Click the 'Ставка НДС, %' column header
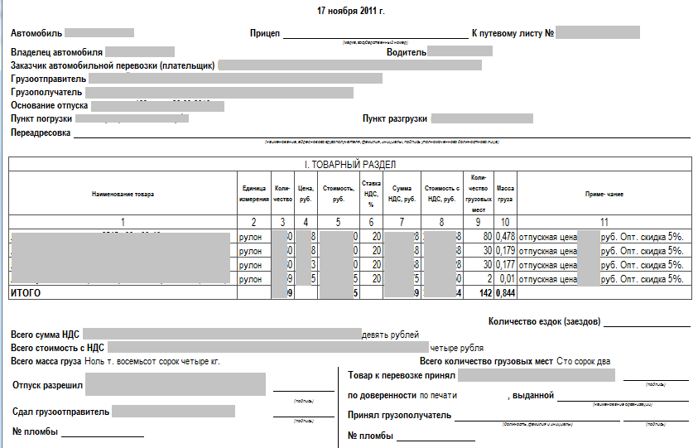 point(371,194)
